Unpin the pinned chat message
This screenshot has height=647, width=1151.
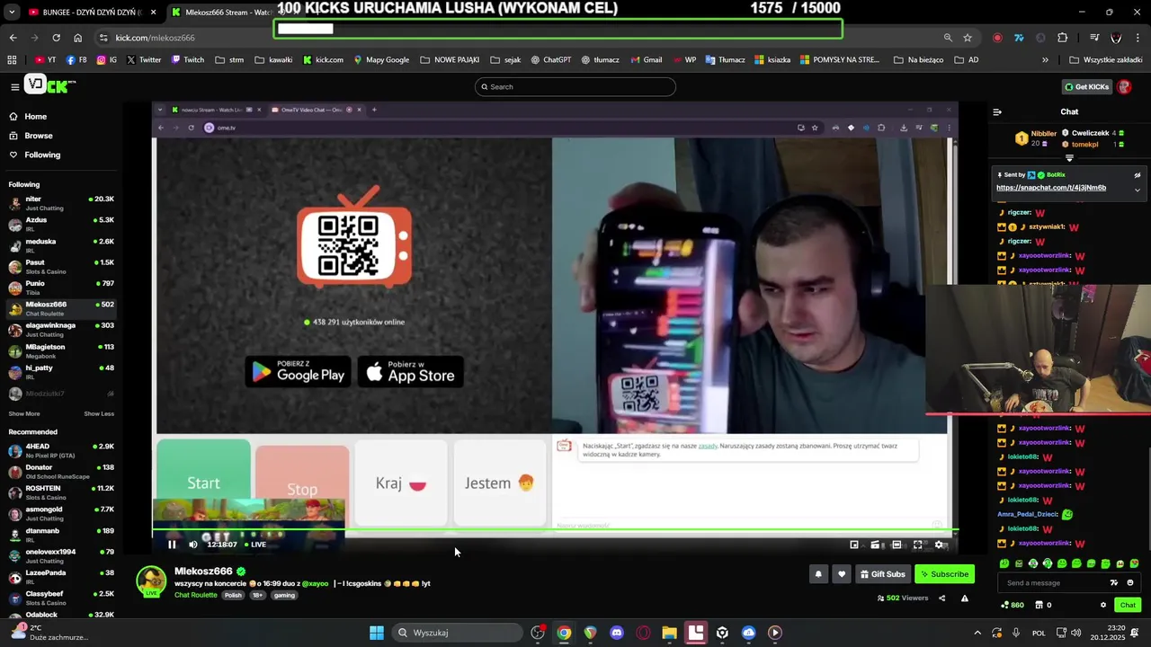[1137, 175]
